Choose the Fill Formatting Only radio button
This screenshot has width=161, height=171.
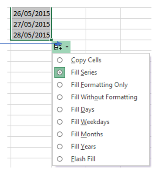[x=60, y=85]
